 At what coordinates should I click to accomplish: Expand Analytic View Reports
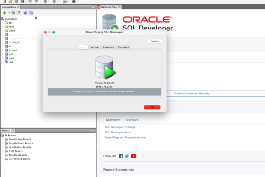[x=2, y=139]
